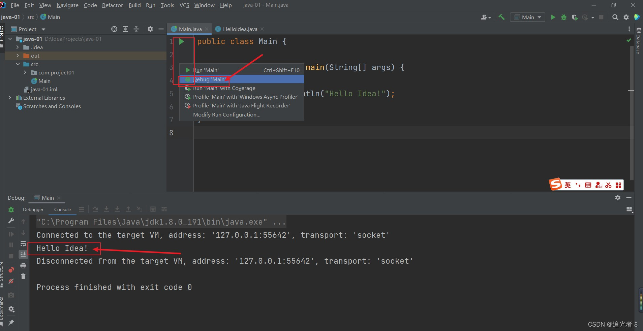
Task: Toggle Structure tool window vertical tab
Action: [x=2, y=274]
